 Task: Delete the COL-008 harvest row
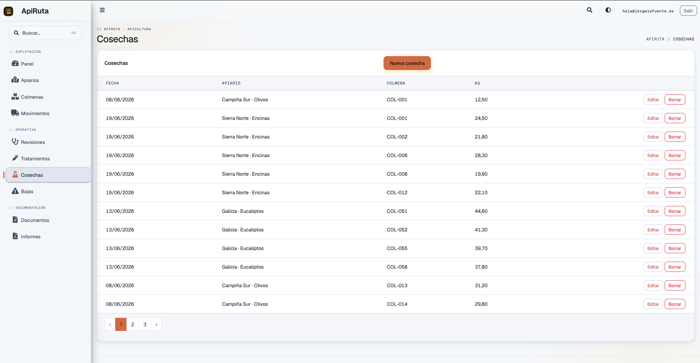point(675,174)
